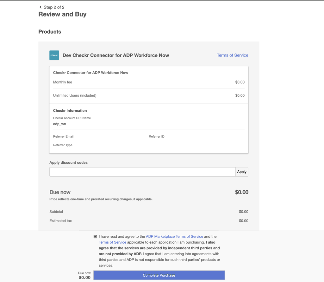Viewport: 324px width, 282px height.
Task: Click the 'Subtotal' label
Action: point(56,212)
